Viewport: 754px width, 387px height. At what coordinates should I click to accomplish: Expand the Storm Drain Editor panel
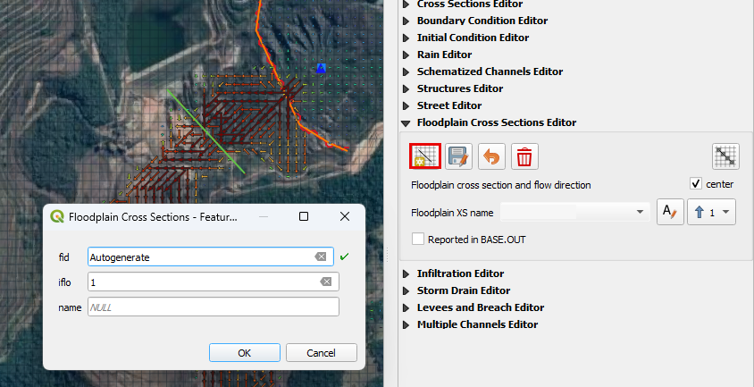point(463,290)
